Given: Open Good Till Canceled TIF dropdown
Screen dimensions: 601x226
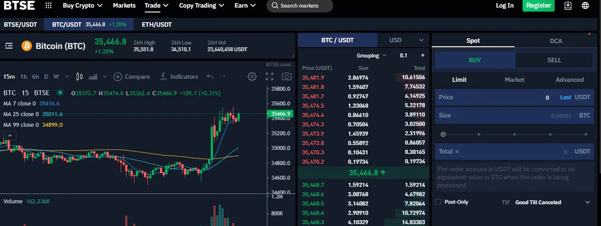Looking at the screenshot, I should 552,202.
